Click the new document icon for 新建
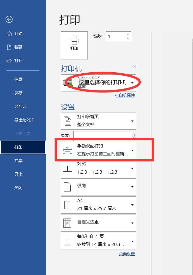The image size is (193, 275). 9,47
